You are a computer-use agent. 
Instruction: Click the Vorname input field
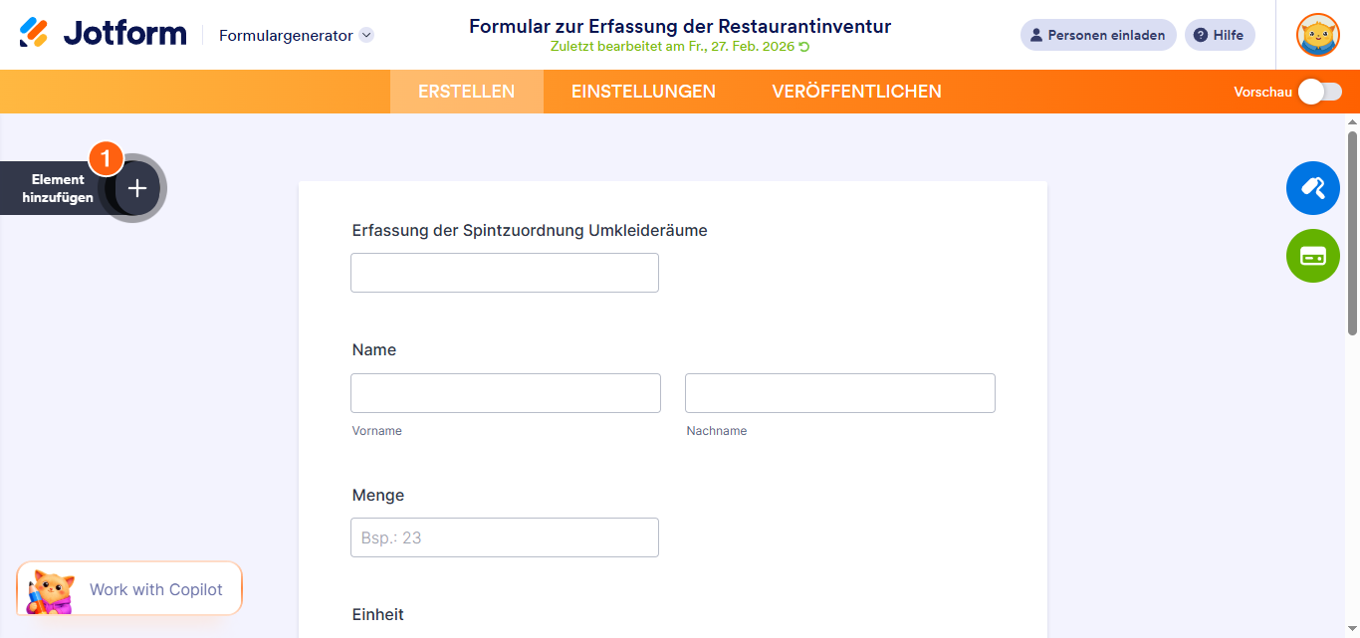coord(505,392)
